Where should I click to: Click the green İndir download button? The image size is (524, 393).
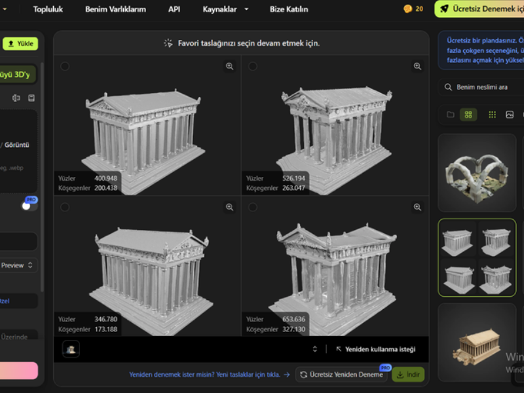pyautogui.click(x=408, y=375)
